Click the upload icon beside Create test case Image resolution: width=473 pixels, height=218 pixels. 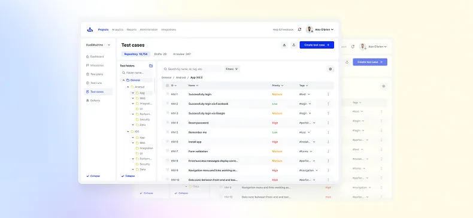pyautogui.click(x=294, y=45)
